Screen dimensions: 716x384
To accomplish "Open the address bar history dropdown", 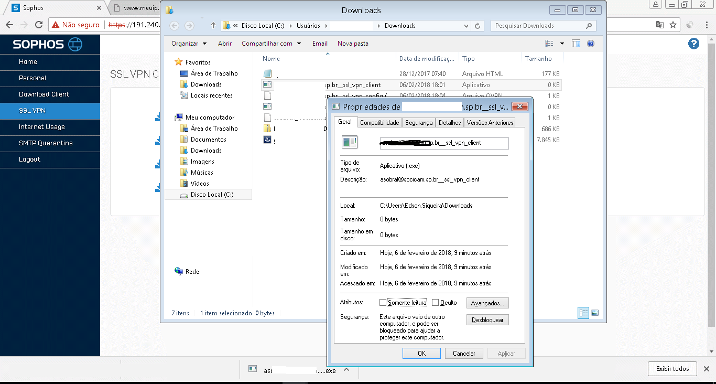I will point(467,26).
